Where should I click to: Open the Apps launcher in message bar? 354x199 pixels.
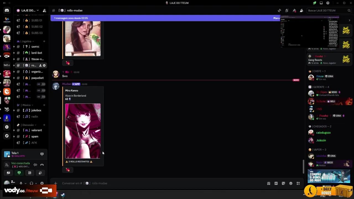point(298,183)
